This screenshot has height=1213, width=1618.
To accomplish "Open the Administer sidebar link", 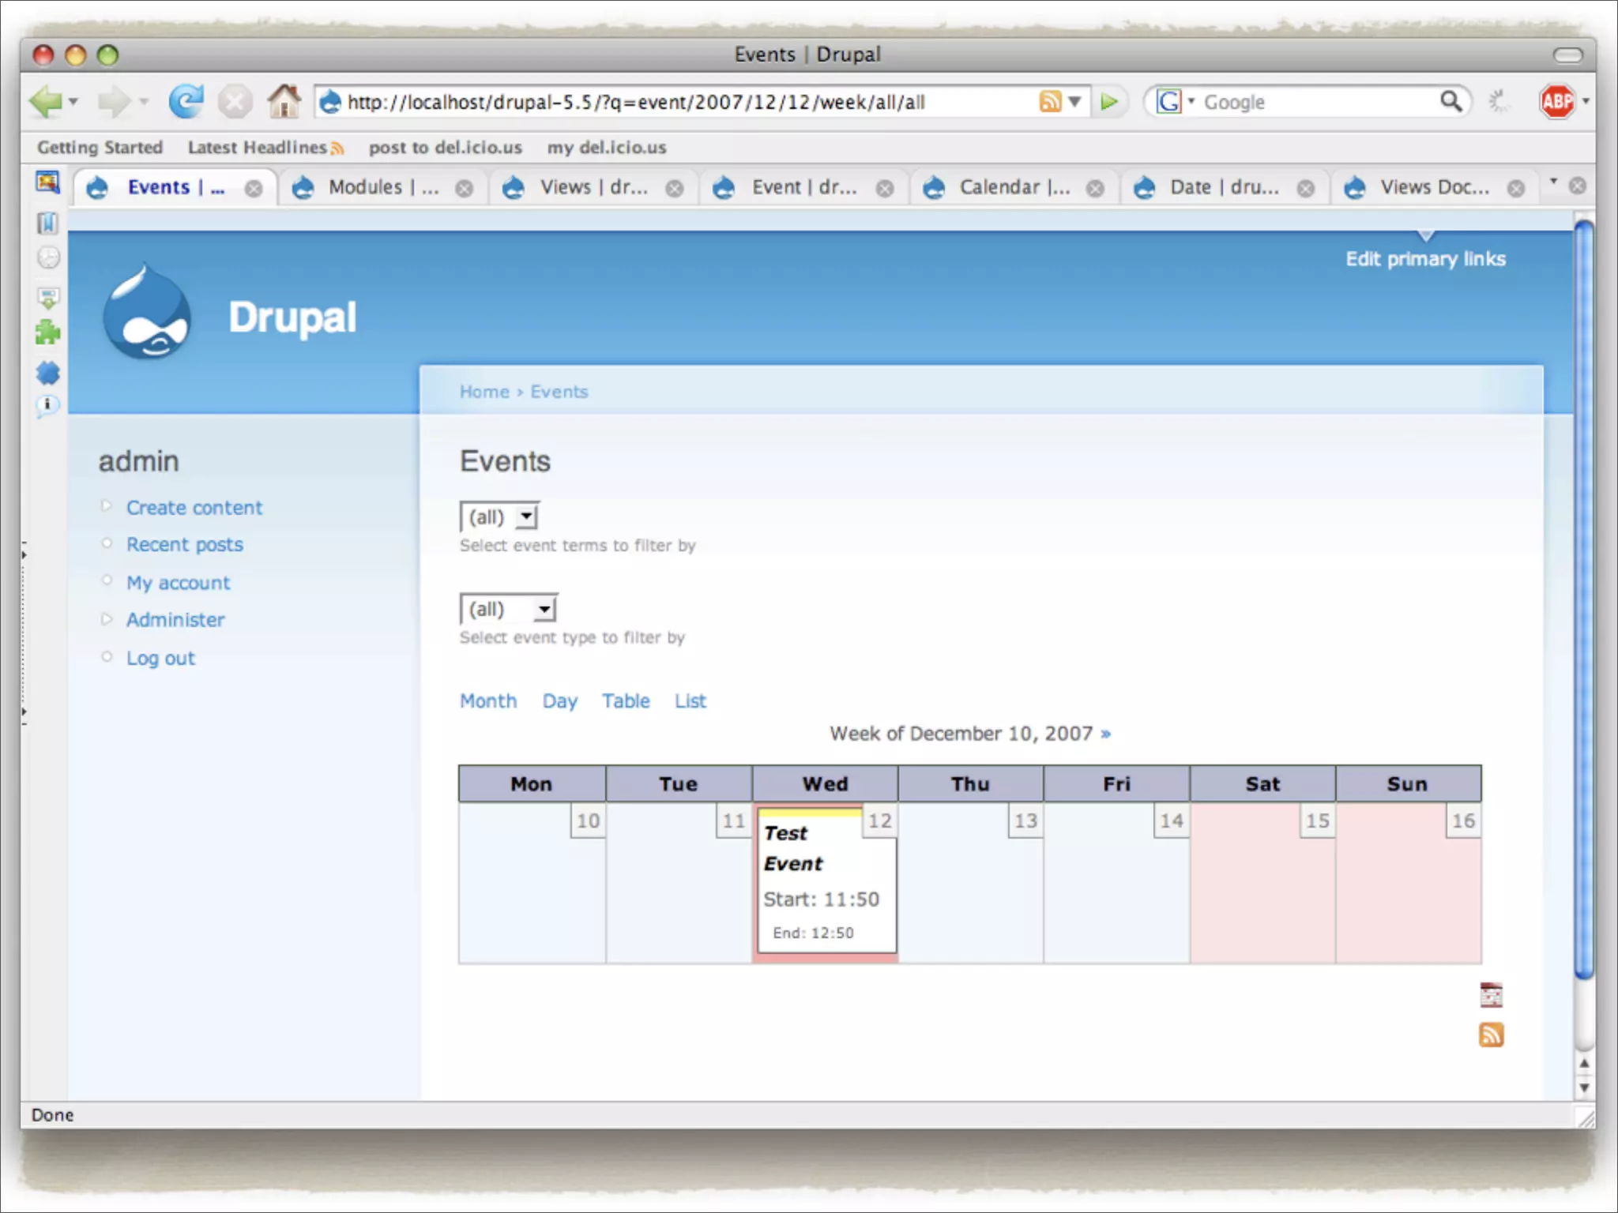I will tap(175, 620).
